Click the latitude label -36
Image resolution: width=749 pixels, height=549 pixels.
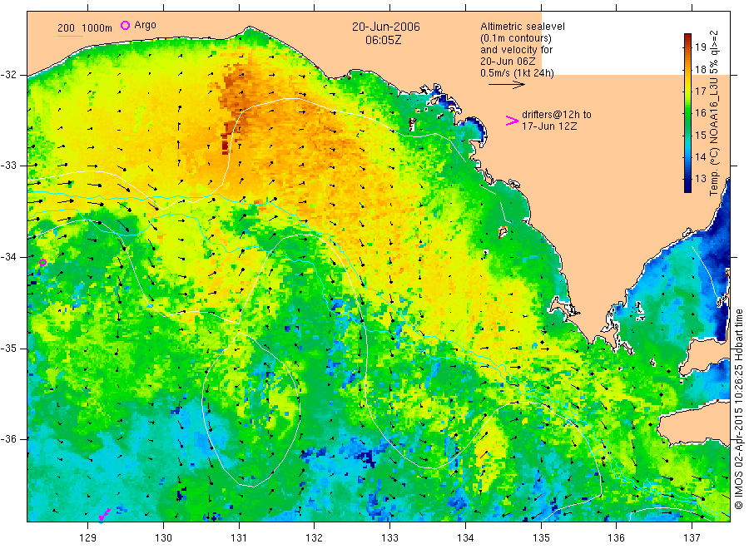8,438
